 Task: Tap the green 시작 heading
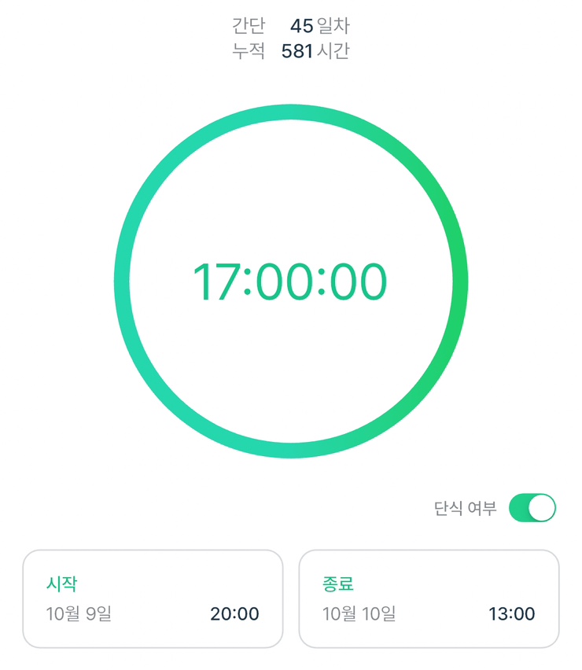coord(62,583)
